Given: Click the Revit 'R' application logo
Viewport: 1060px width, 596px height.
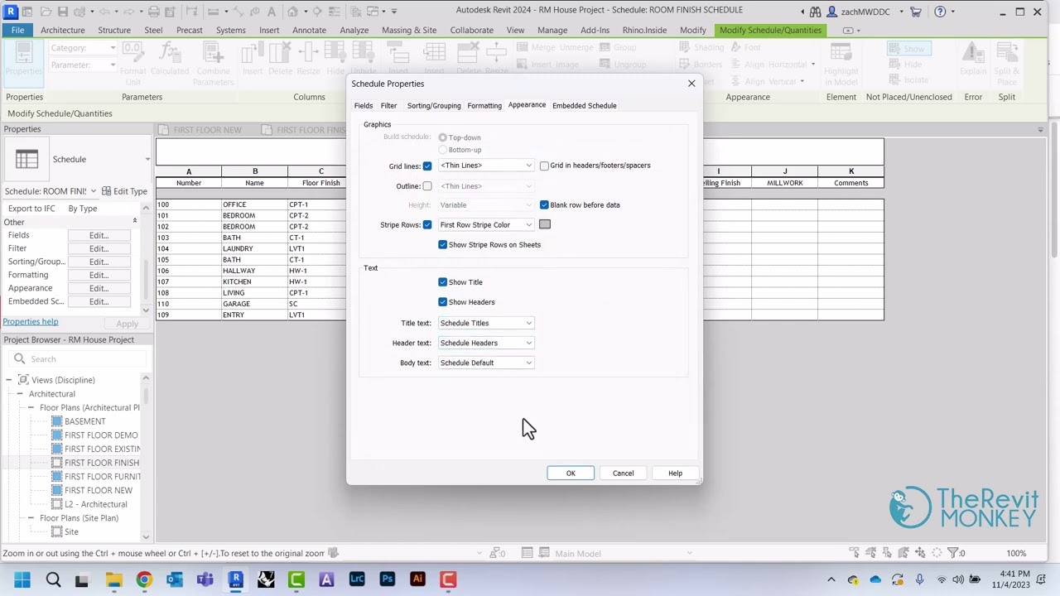Looking at the screenshot, I should 11,12.
